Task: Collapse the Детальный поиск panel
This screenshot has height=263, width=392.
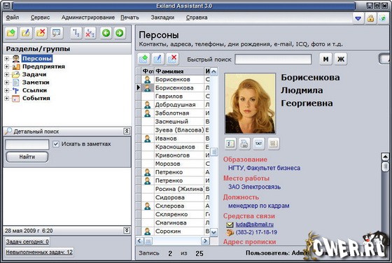Action: click(x=127, y=131)
